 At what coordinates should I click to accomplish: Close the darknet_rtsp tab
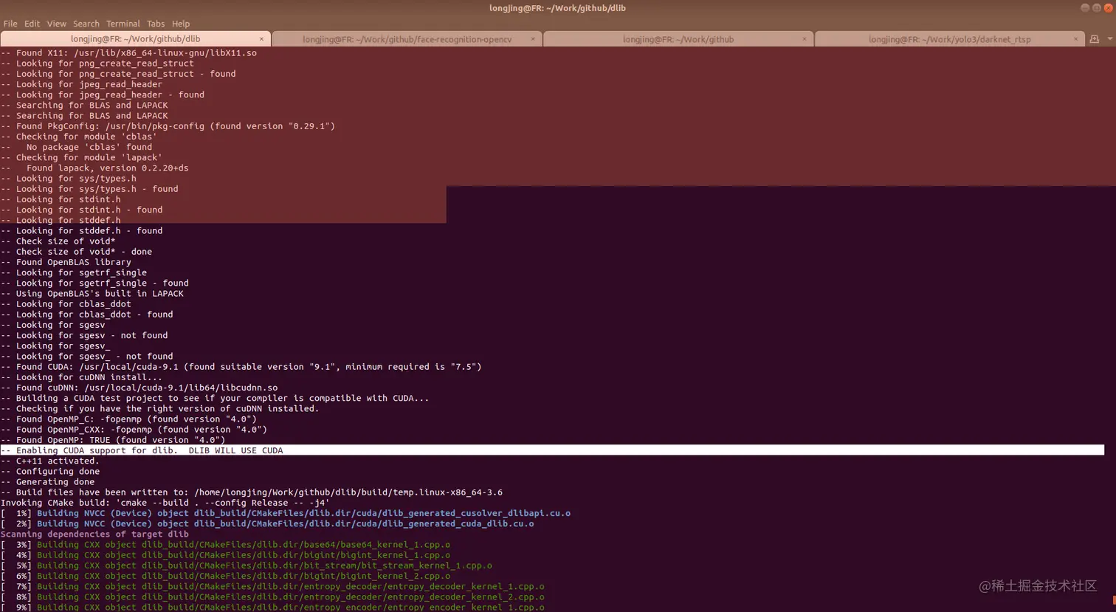click(x=1076, y=38)
